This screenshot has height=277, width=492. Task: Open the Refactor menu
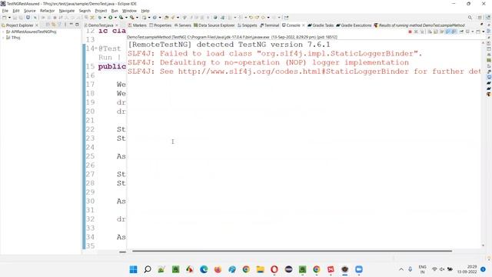pyautogui.click(x=47, y=11)
